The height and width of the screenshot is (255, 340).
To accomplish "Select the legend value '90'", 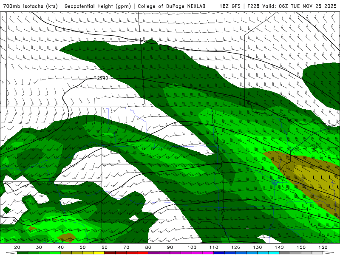I will pyautogui.click(x=170, y=247).
